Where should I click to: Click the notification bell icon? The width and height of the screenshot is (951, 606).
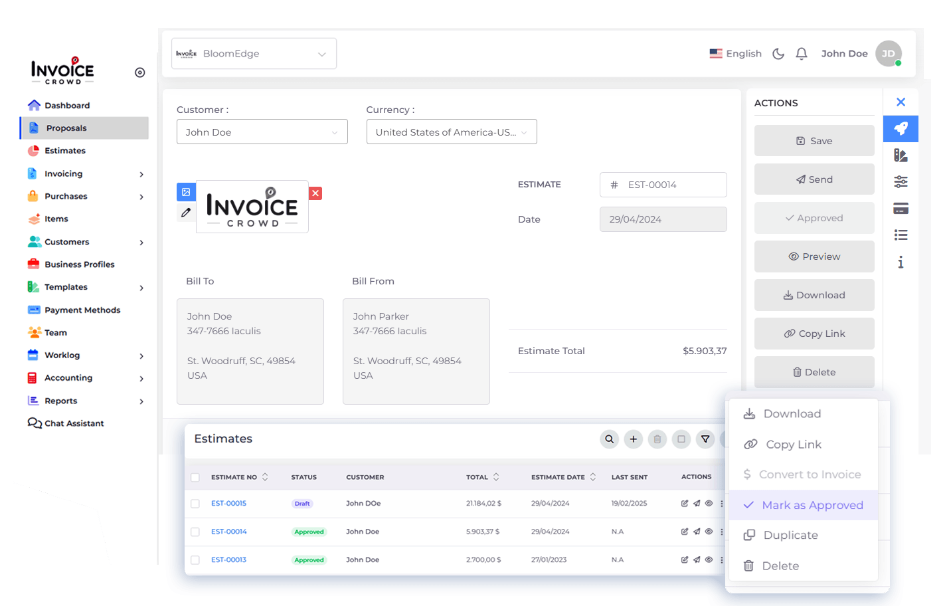802,54
